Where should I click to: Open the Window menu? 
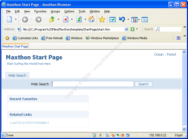95,11
